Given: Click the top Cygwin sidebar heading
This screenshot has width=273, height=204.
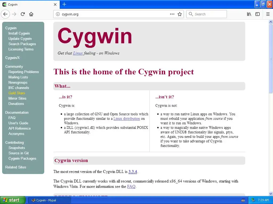Looking at the screenshot, I should coord(11,28).
